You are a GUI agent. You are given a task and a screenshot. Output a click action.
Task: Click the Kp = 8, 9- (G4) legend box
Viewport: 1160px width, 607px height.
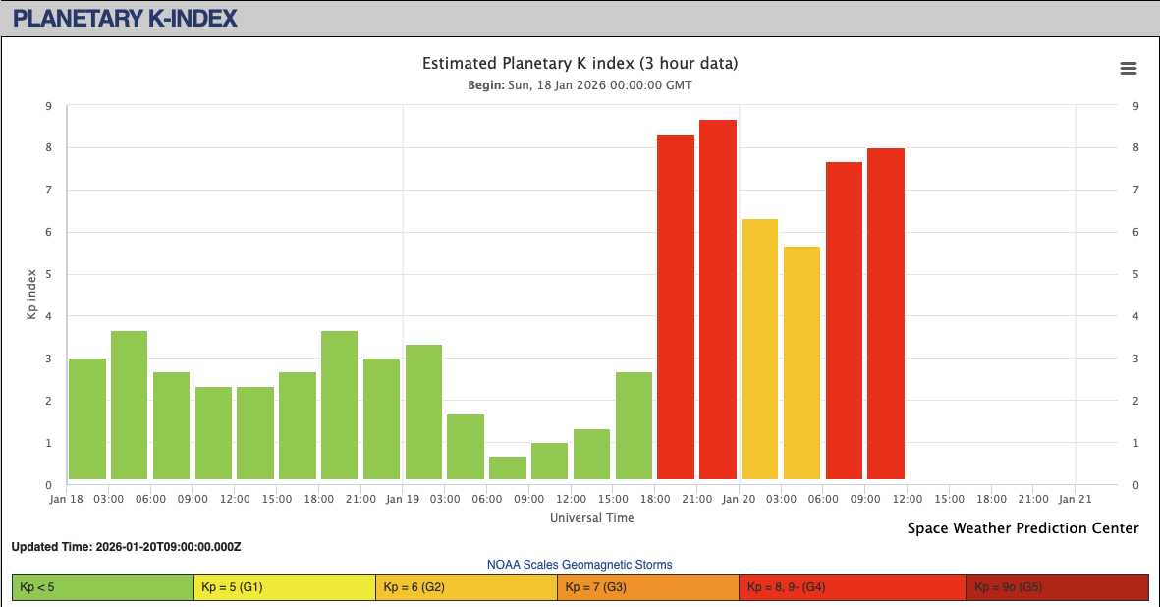(852, 587)
